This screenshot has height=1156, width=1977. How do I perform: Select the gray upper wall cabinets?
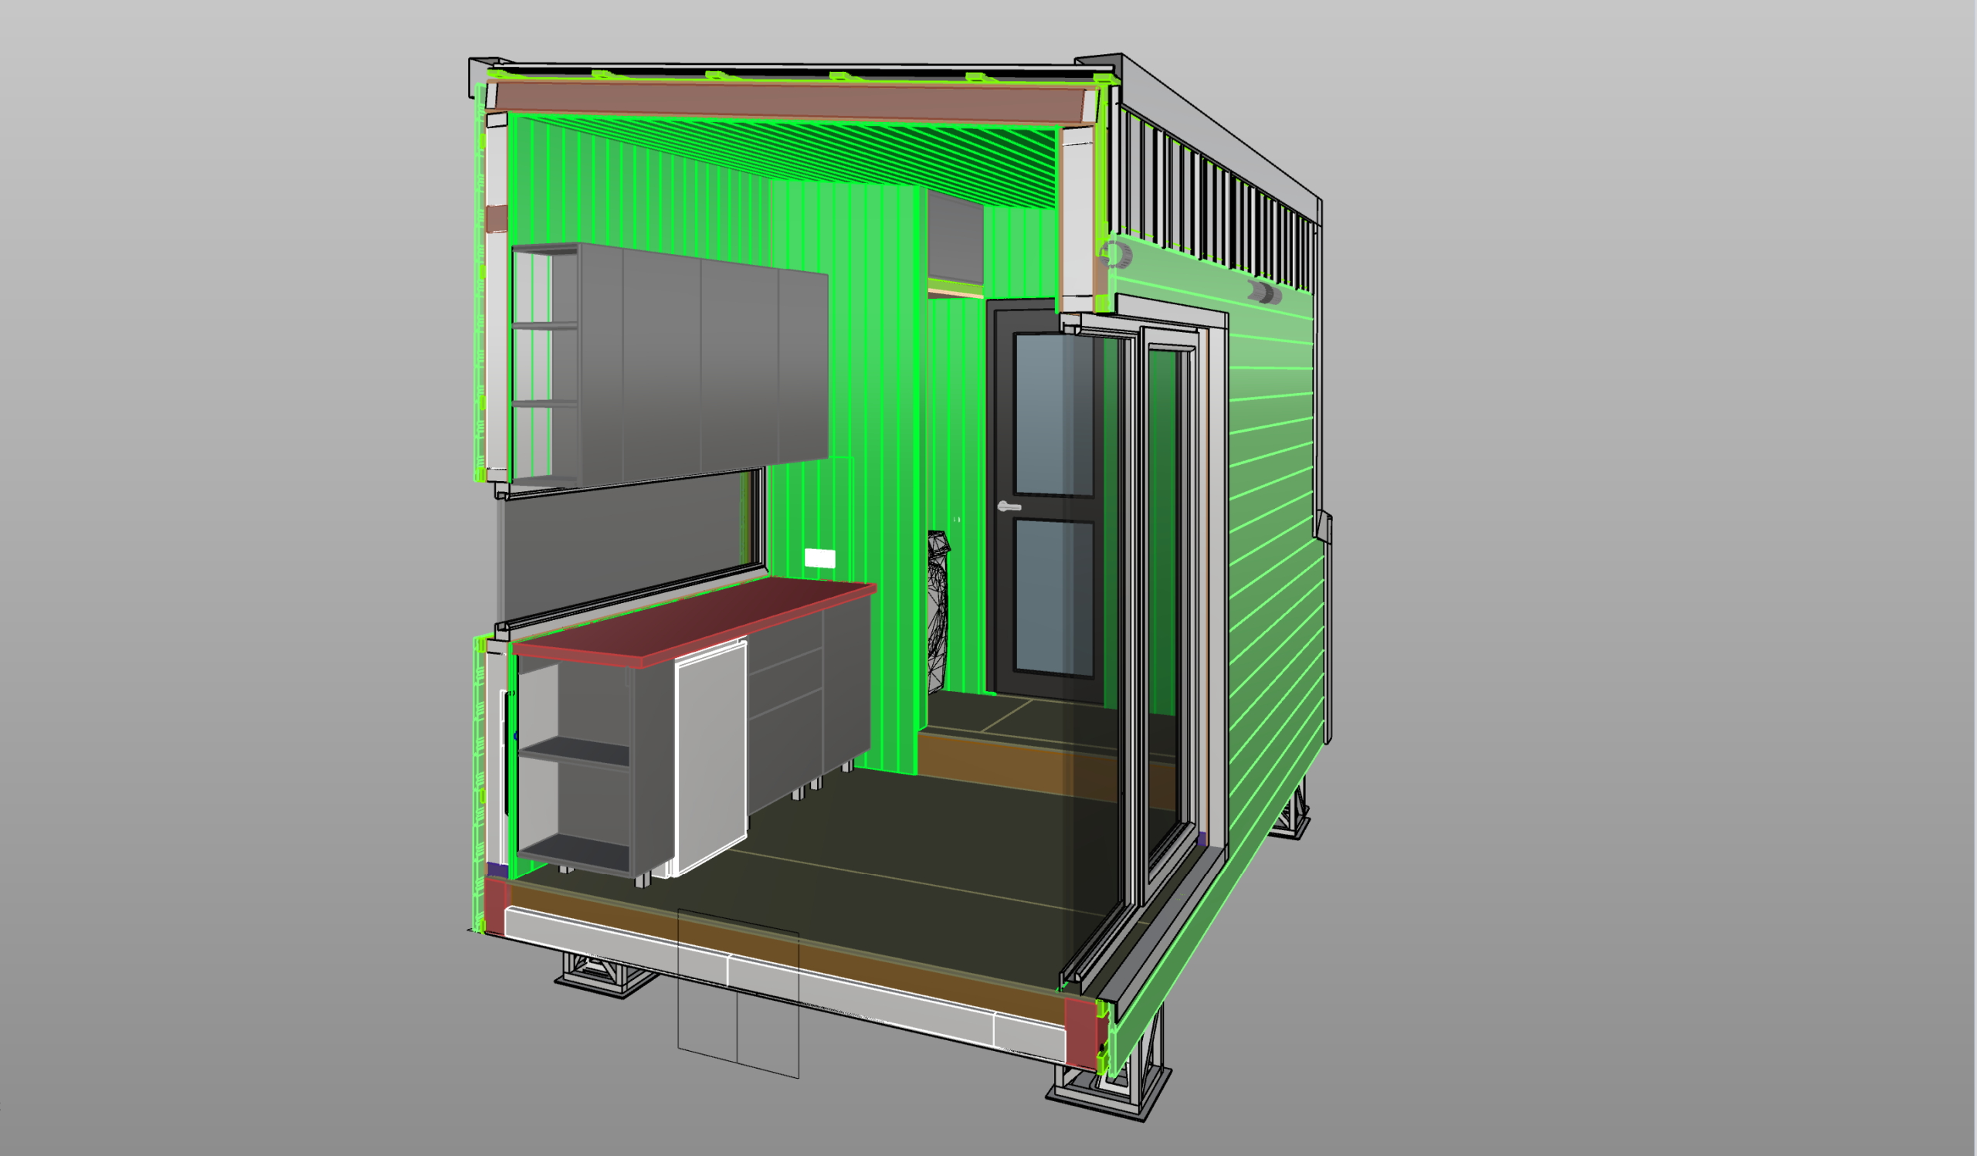(x=671, y=364)
